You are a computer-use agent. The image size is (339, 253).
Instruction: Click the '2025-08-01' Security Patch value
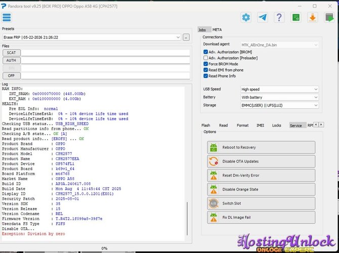click(67, 199)
